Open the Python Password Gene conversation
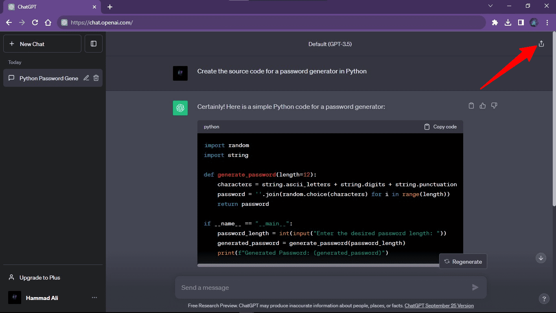Viewport: 556px width, 313px height. point(48,78)
